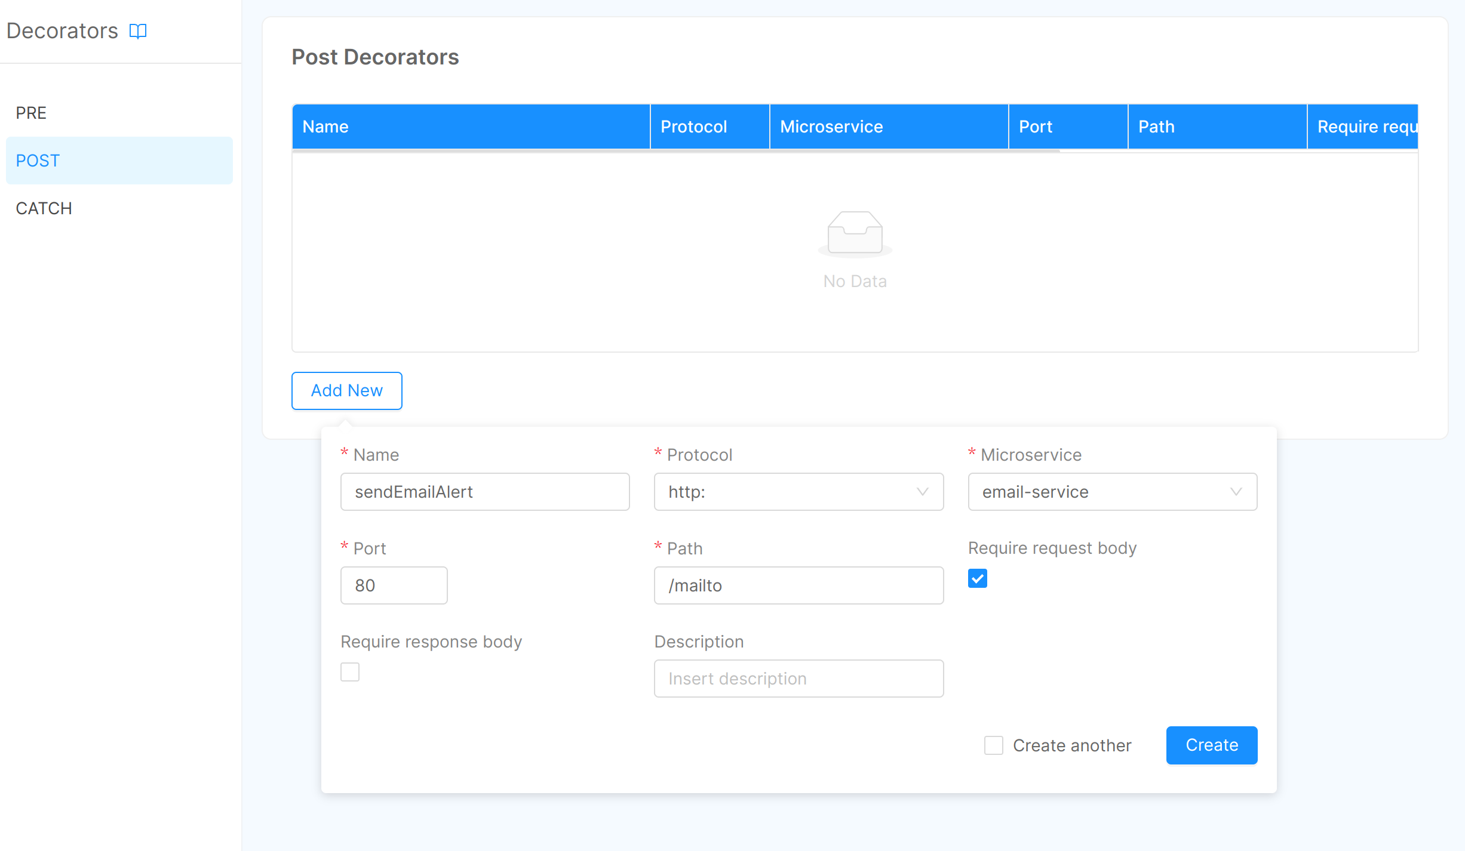The image size is (1465, 851).
Task: Open the PRE decorators section
Action: pyautogui.click(x=30, y=113)
